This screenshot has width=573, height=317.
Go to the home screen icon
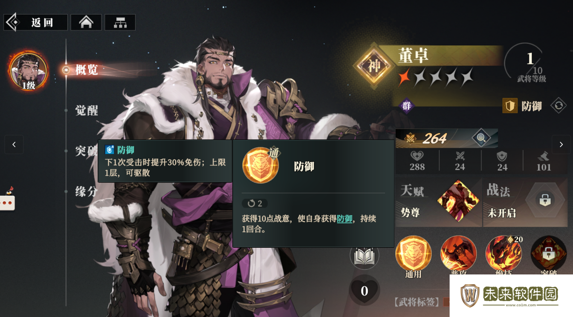coord(86,22)
